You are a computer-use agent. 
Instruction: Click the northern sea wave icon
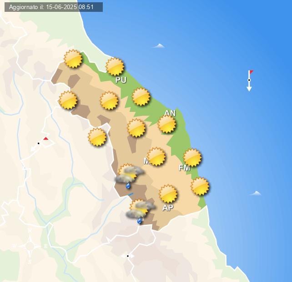point(158,45)
